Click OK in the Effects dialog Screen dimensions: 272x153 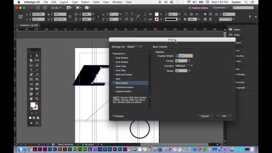(224, 116)
